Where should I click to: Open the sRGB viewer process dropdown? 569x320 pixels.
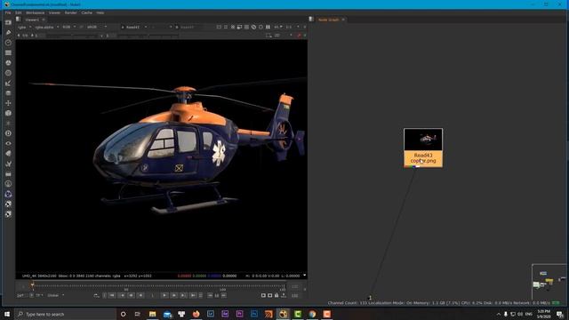click(96, 28)
